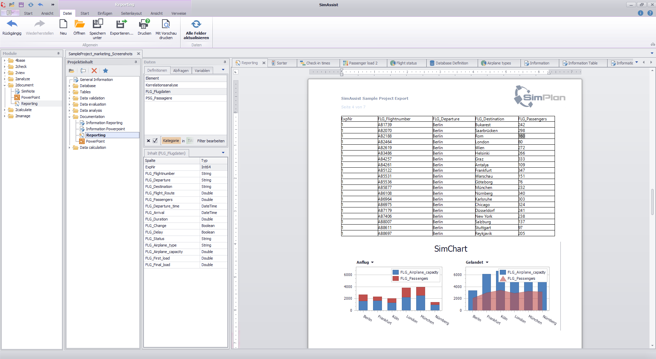Click the SimAssist application logo icon
The image size is (656, 359).
3,4
